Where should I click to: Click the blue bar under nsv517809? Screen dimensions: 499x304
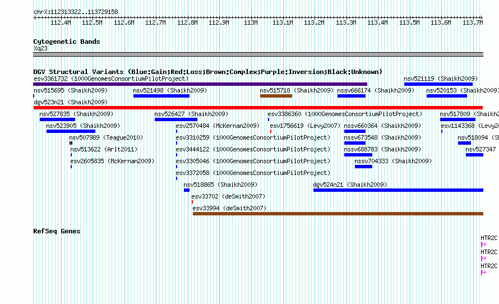tap(458, 119)
